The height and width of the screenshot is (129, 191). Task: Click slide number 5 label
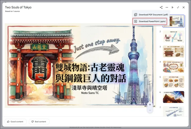(x=160, y=77)
